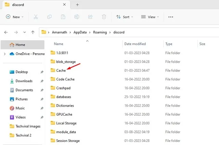Click the Cut scissors icon in toolbar

36,17
